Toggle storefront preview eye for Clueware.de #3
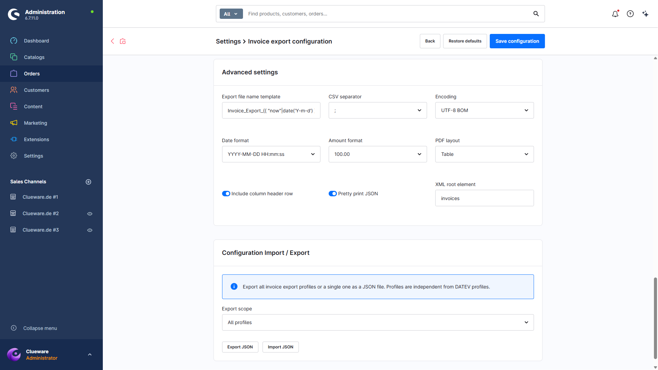Image resolution: width=658 pixels, height=370 pixels. (90, 230)
